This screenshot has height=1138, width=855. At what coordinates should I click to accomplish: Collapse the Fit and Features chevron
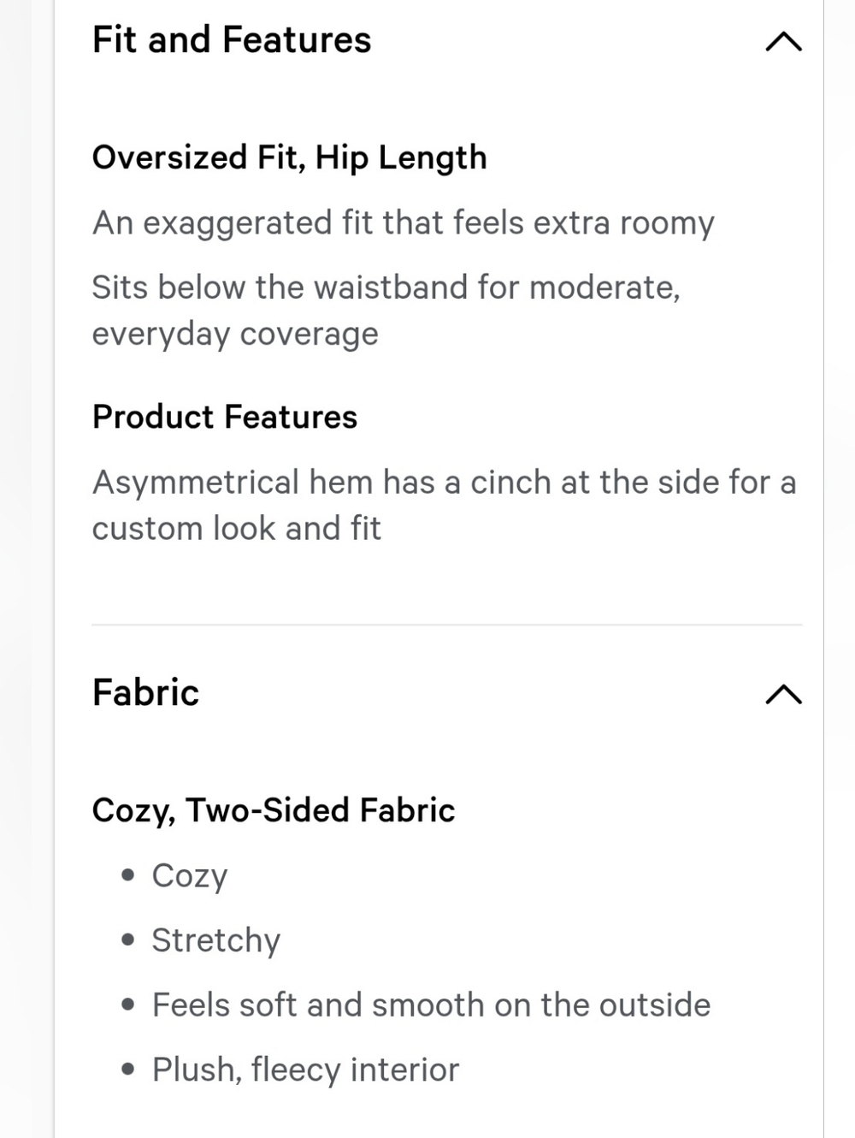[x=783, y=41]
